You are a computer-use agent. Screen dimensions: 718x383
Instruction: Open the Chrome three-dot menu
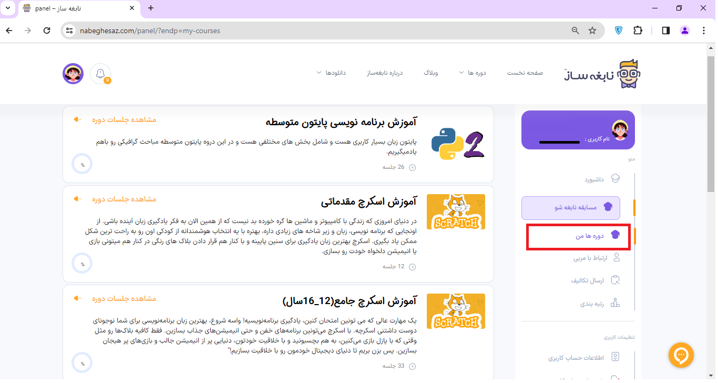704,31
